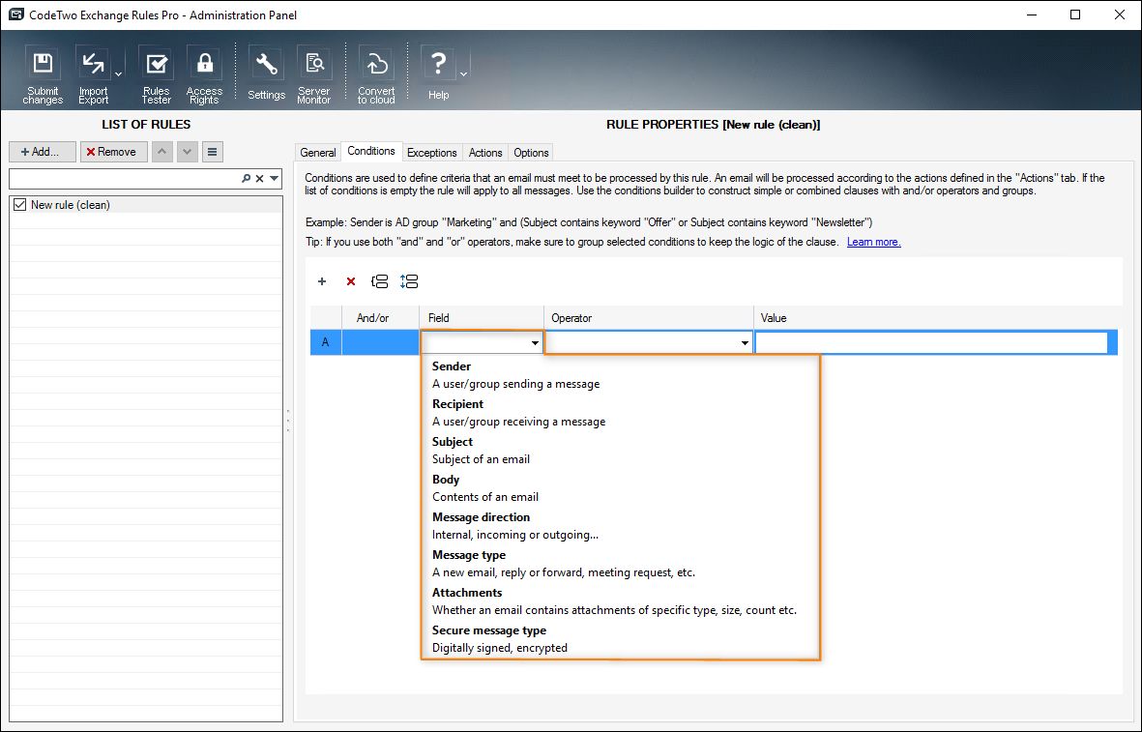Viewport: 1142px width, 732px height.
Task: Open the Exceptions tab
Action: 432,152
